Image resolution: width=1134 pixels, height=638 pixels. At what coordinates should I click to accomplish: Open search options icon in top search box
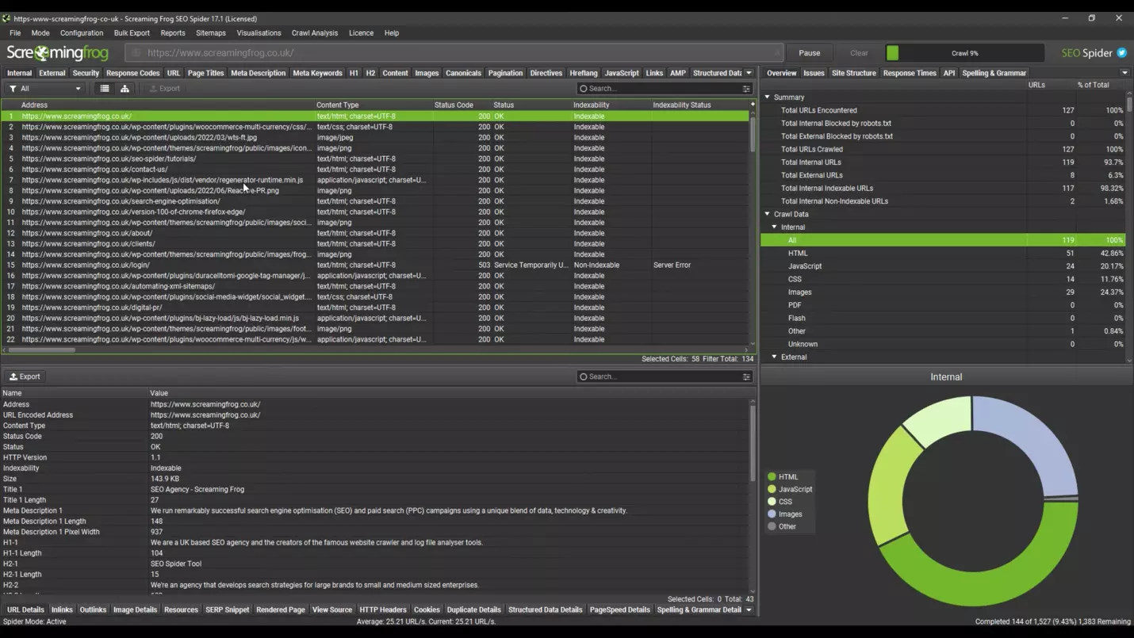pos(746,89)
